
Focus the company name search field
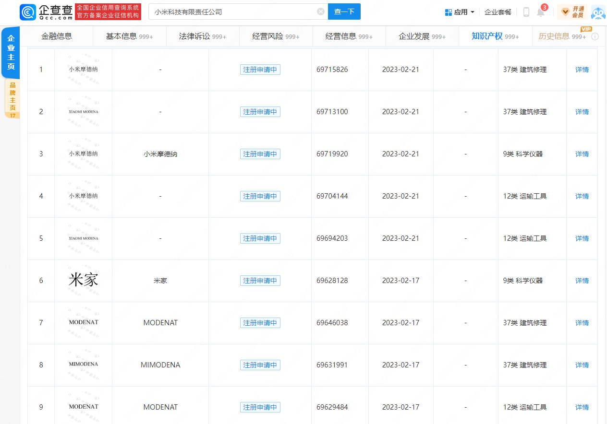click(233, 12)
